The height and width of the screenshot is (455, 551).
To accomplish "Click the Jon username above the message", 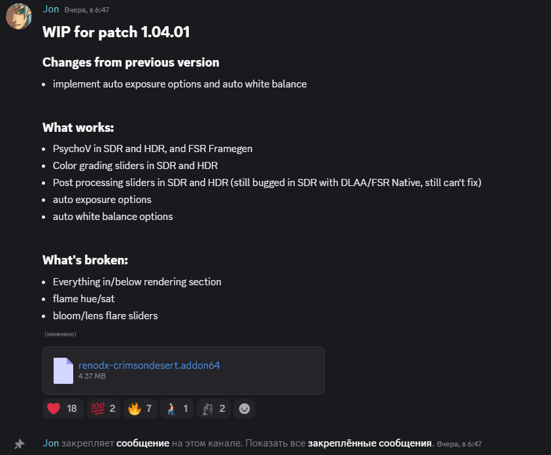I will pos(50,9).
